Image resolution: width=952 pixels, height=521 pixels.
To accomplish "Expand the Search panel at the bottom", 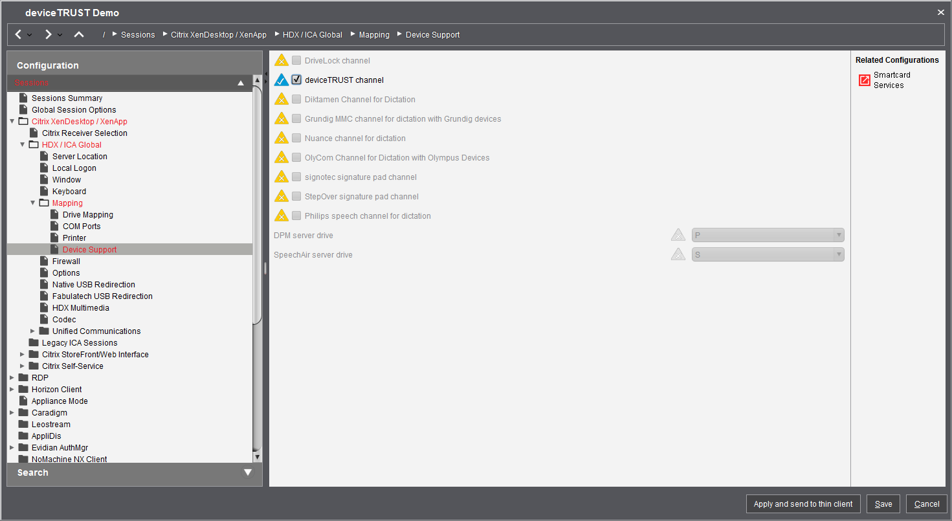I will click(248, 472).
